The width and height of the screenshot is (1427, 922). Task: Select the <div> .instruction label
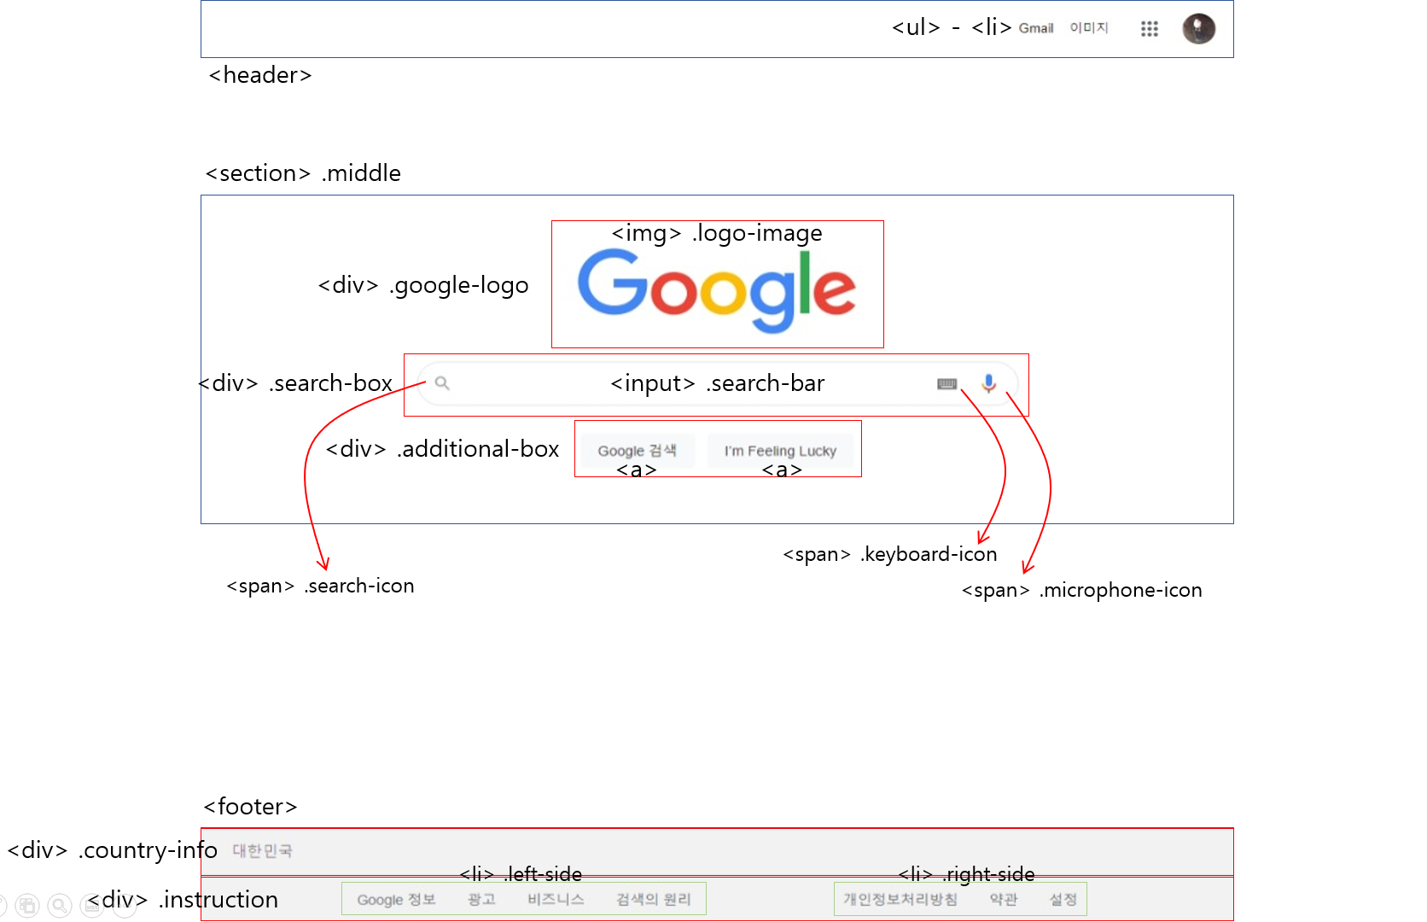(183, 900)
